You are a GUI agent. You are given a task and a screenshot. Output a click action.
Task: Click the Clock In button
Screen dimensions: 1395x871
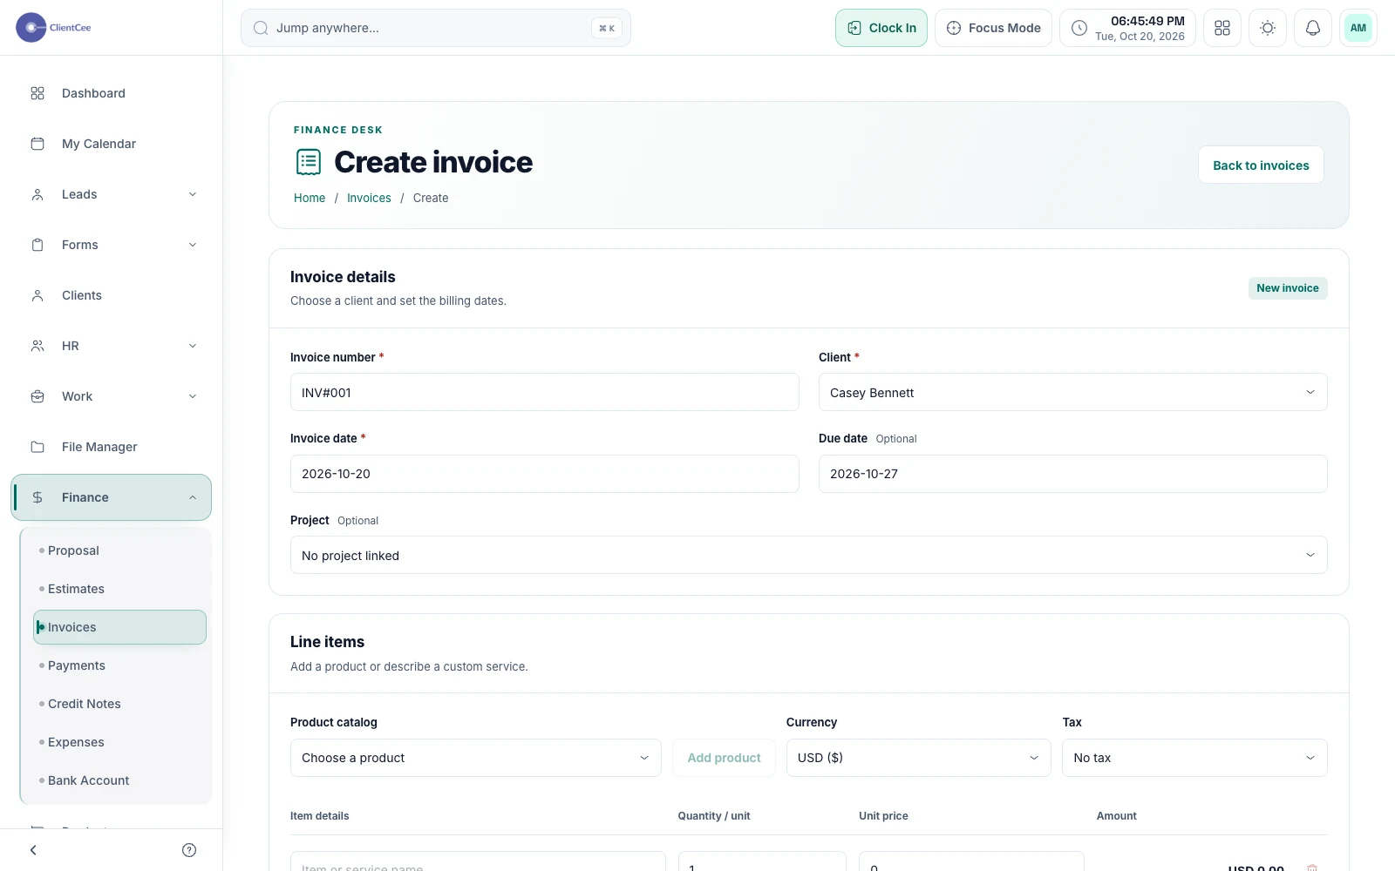point(881,28)
